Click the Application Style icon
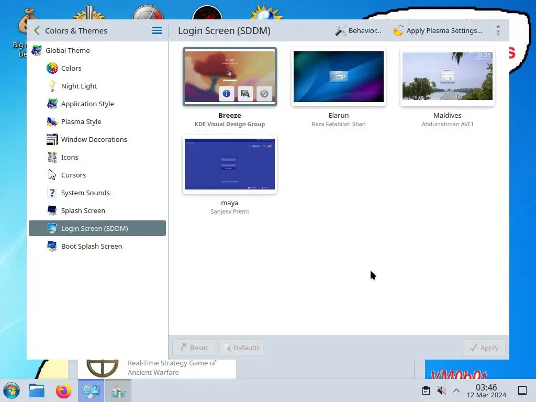536x402 pixels. (x=52, y=104)
